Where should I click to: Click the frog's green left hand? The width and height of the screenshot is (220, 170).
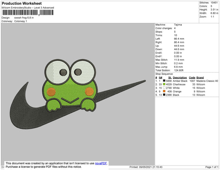pyautogui.click(x=54, y=105)
